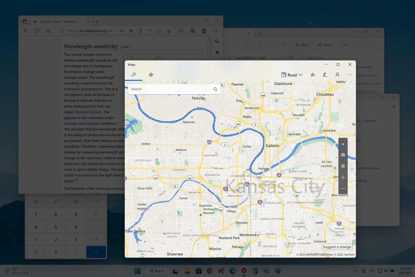Click the magnifier icon in Maps search box
Viewport: 415px width, 277px height.
point(215,89)
